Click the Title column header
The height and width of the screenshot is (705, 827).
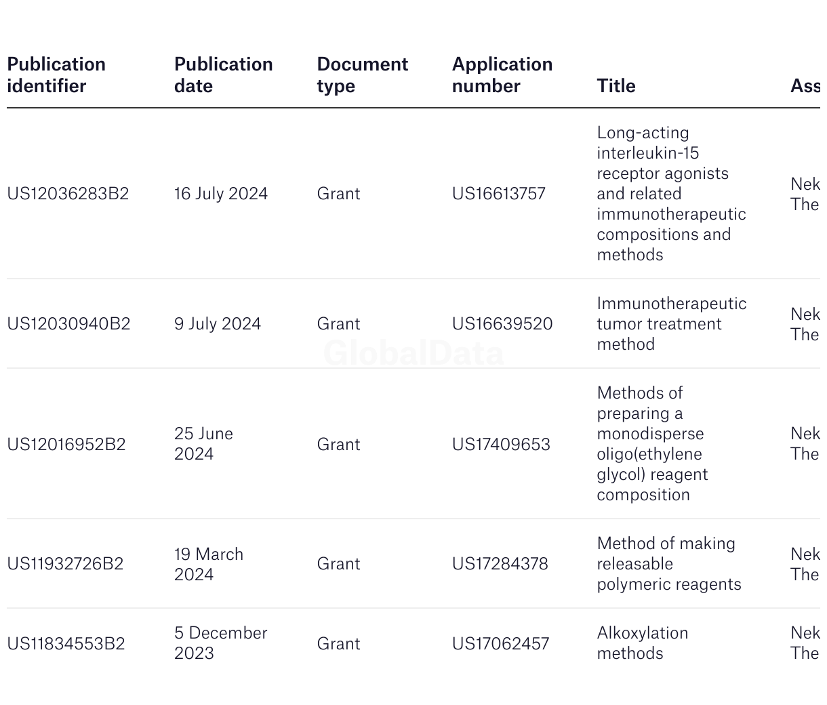(x=616, y=86)
